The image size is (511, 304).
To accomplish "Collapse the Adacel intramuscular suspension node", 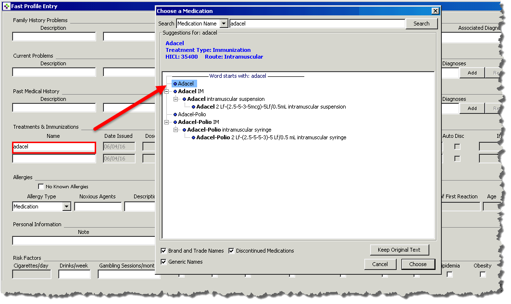I will click(x=175, y=99).
